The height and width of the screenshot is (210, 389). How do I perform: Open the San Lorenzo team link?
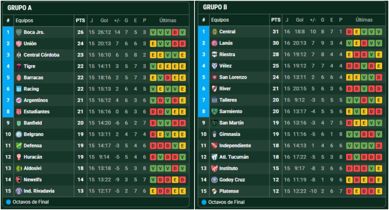pyautogui.click(x=233, y=77)
